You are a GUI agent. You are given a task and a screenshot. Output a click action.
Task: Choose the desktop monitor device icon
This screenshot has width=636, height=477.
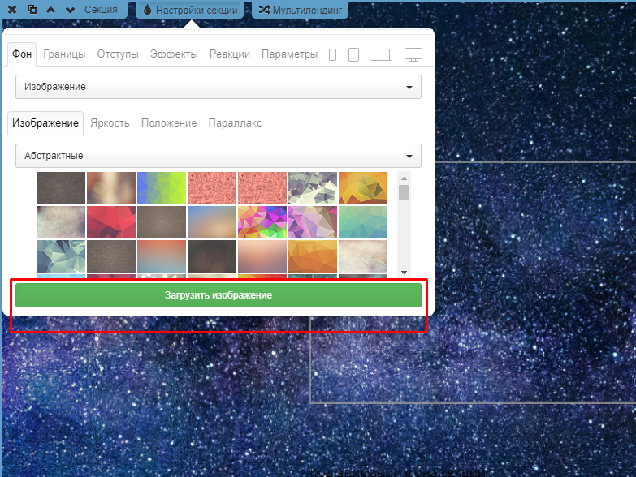pyautogui.click(x=413, y=55)
